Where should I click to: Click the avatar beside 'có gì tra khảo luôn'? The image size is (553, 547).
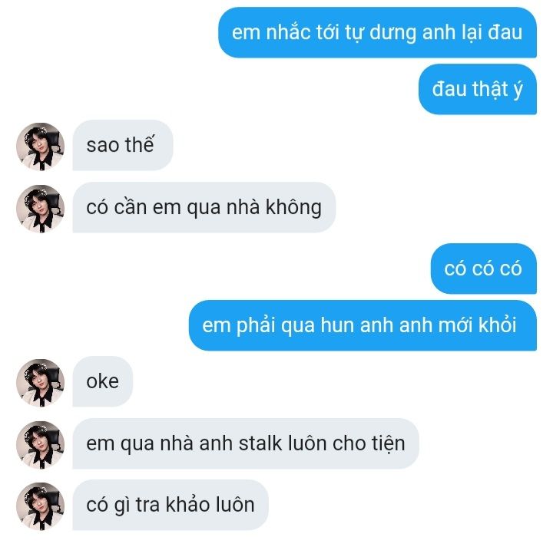tap(41, 507)
